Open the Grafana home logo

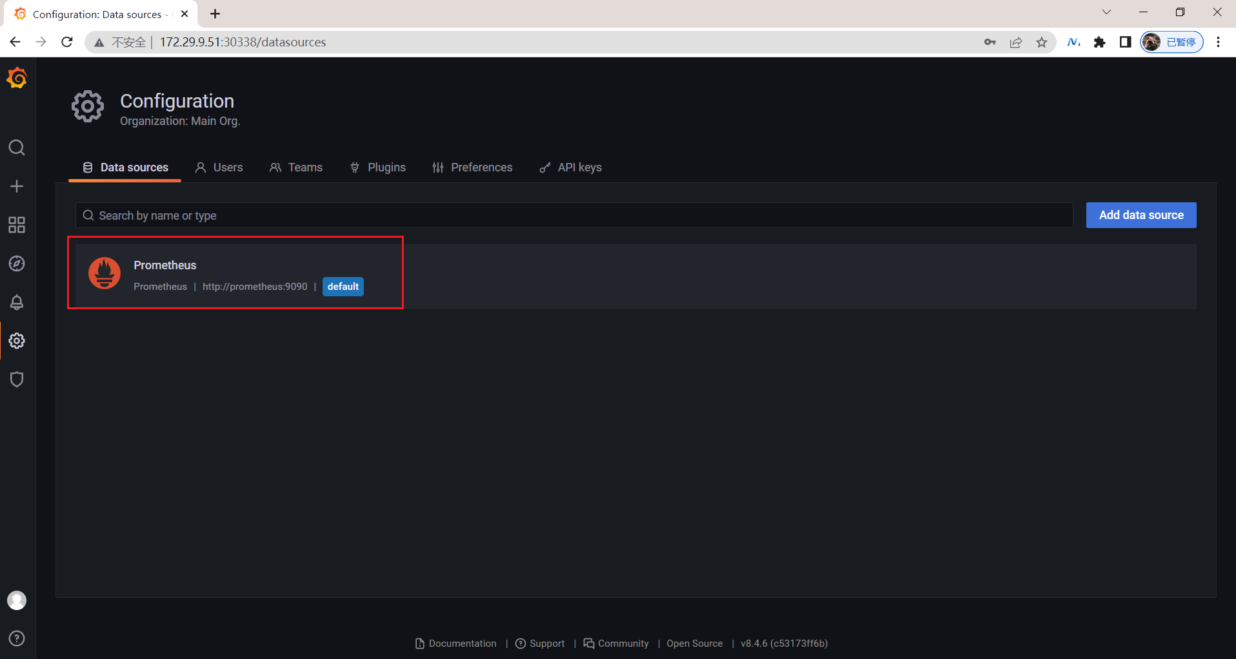[x=17, y=78]
